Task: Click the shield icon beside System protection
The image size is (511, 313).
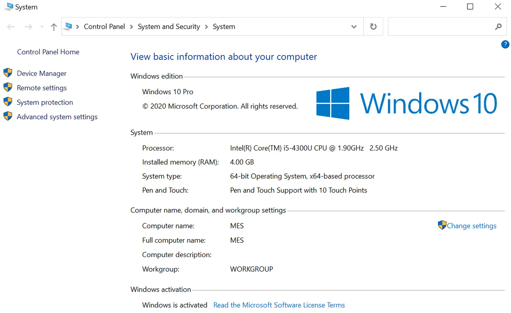Action: [x=8, y=101]
